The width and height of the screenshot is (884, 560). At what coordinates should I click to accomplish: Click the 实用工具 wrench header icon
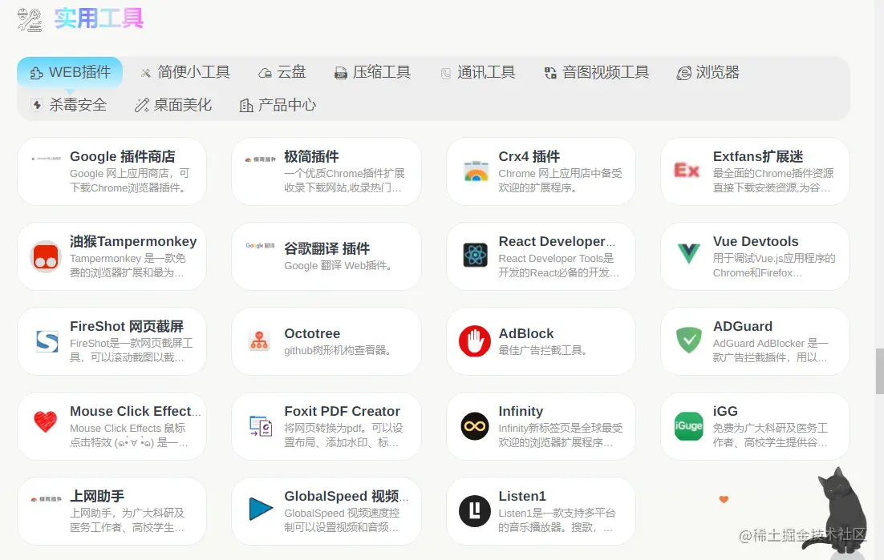(30, 20)
